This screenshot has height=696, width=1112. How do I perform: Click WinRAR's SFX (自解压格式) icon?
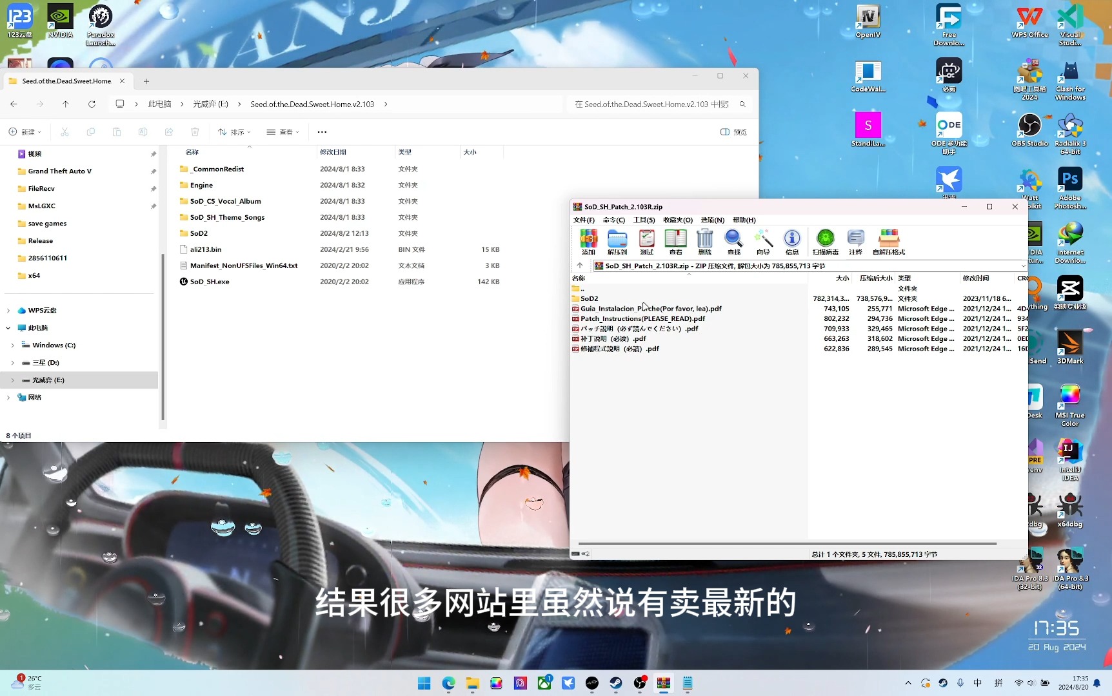pyautogui.click(x=889, y=242)
